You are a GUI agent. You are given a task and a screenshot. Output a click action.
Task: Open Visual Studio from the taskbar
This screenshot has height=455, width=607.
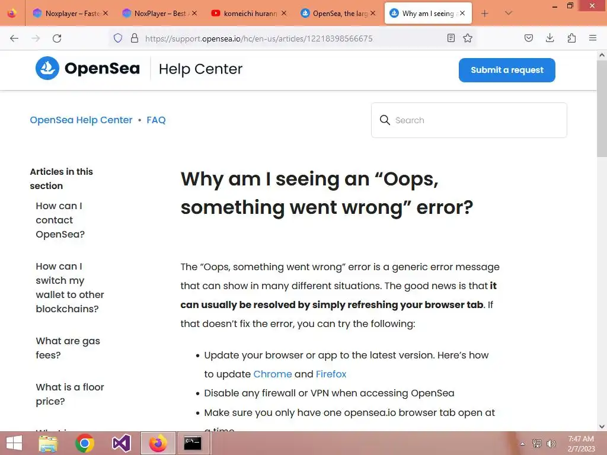point(121,443)
